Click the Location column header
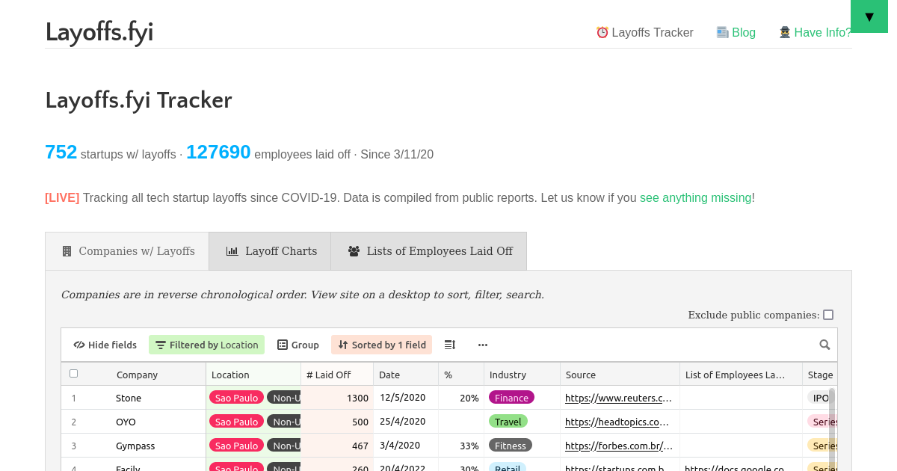The height and width of the screenshot is (471, 897). 253,375
